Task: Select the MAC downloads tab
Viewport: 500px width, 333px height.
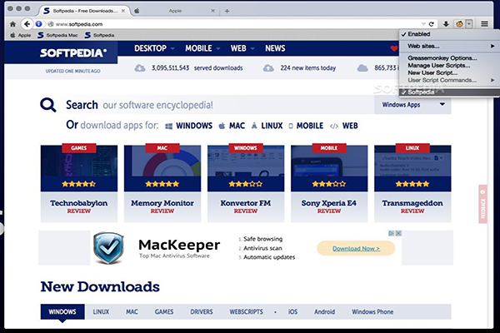Action: pos(132,311)
